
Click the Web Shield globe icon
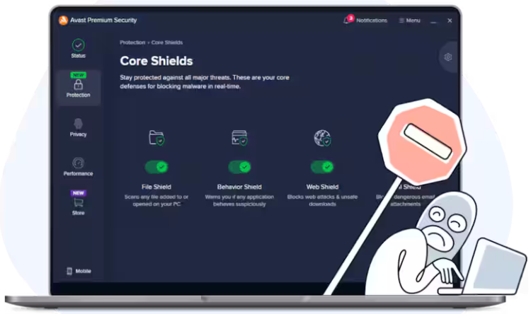tap(322, 138)
